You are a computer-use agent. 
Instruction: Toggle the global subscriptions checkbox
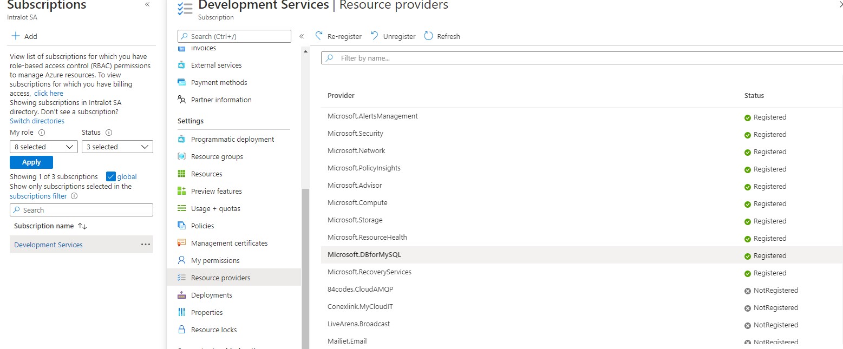111,176
